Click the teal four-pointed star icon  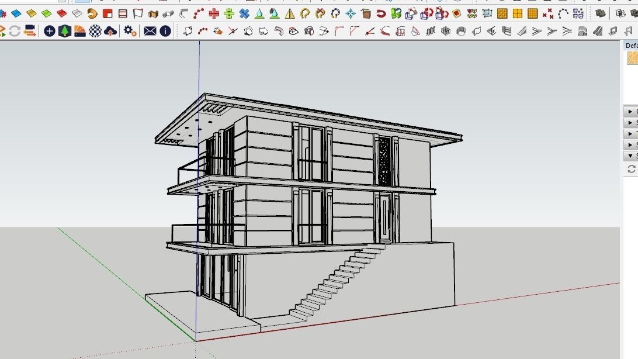[351, 14]
